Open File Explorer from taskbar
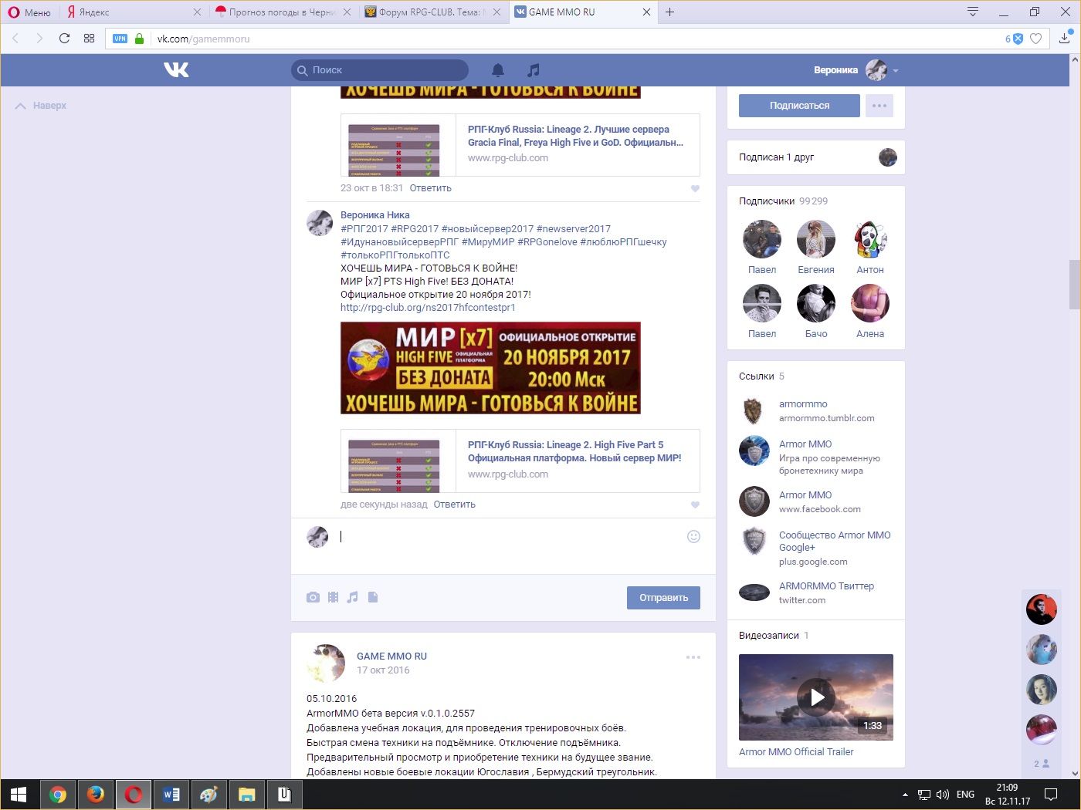The width and height of the screenshot is (1081, 810). 246,795
